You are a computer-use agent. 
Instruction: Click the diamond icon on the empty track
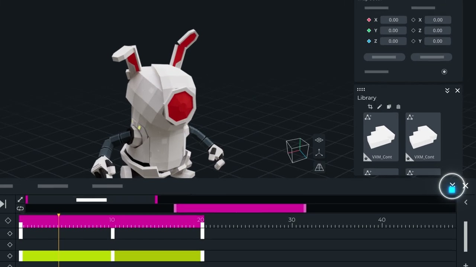(x=10, y=245)
